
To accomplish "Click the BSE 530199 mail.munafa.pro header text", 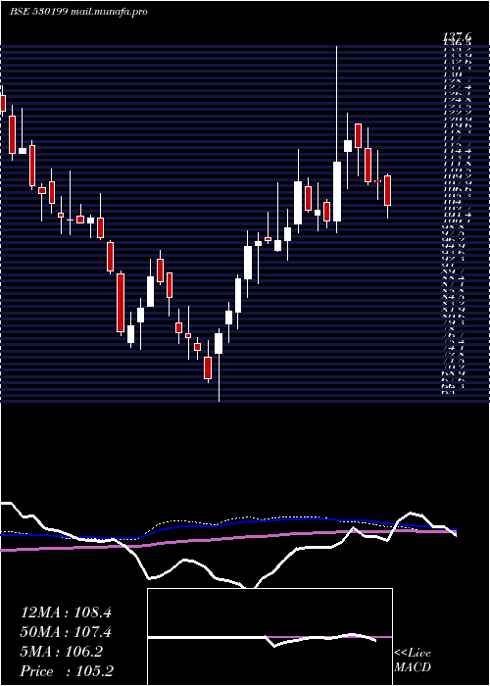I will point(78,12).
